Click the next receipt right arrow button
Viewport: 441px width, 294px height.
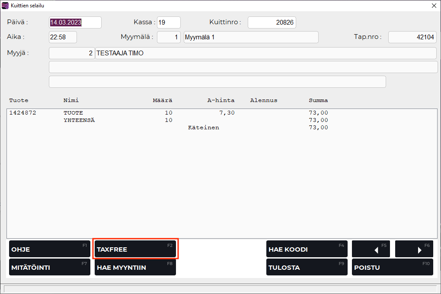(414, 249)
